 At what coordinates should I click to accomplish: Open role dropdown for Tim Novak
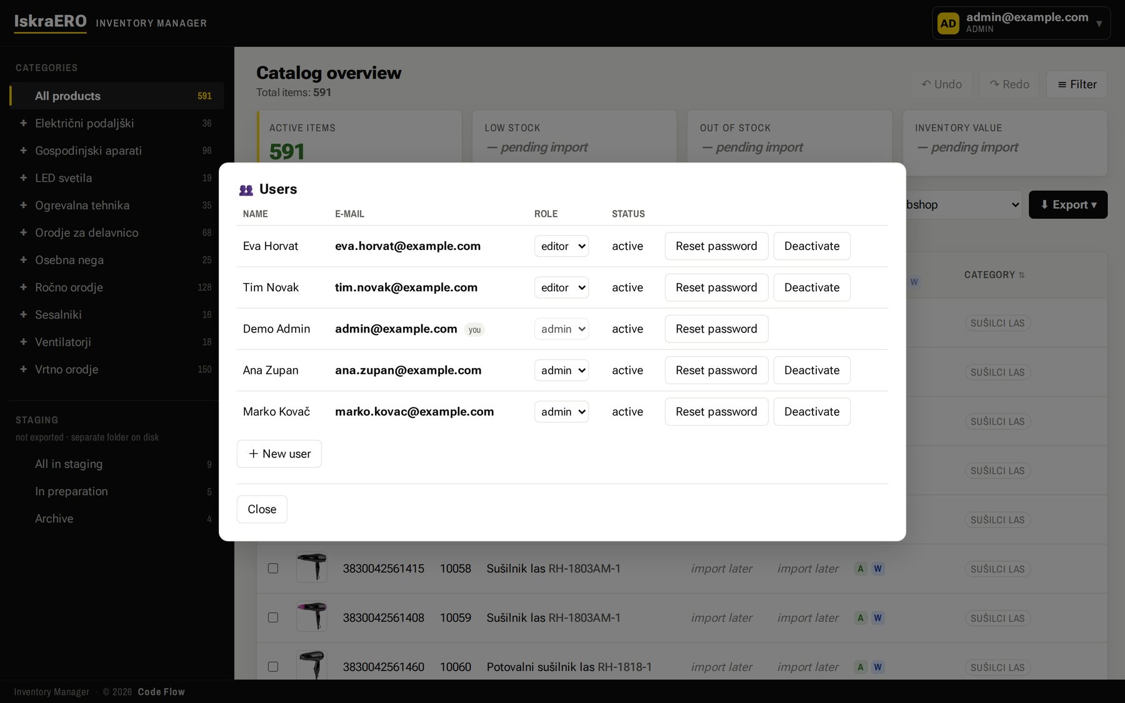[561, 287]
